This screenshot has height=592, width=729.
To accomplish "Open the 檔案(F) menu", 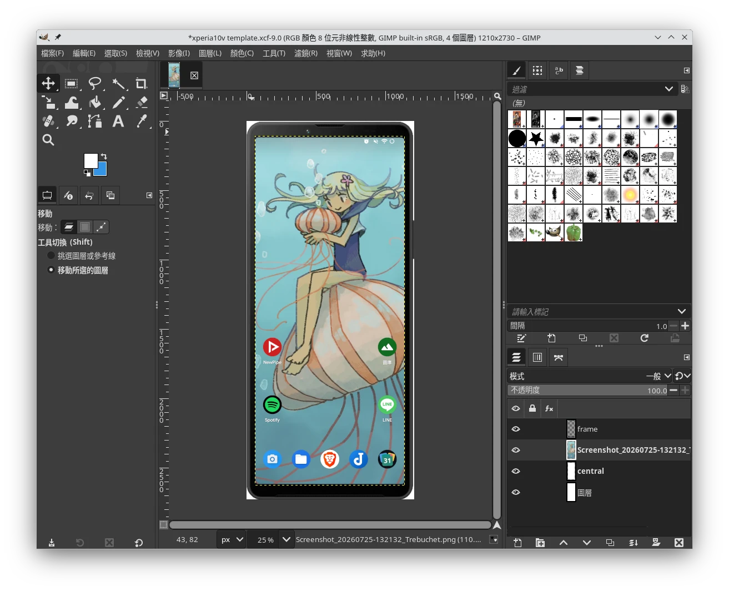I will pyautogui.click(x=52, y=53).
